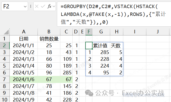This screenshot has height=102, width=171.
Task: Click the 天数 result header cell
Action: 117,46
